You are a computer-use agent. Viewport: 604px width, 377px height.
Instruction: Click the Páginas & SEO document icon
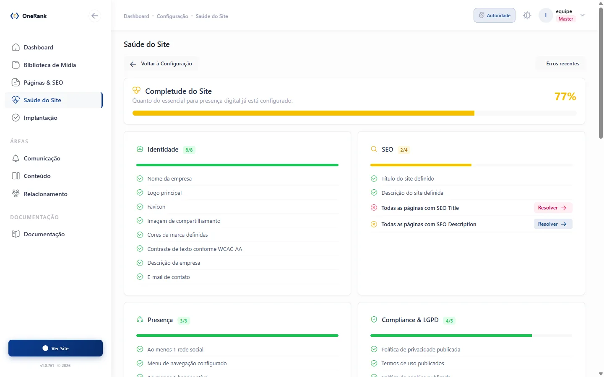[x=16, y=83]
